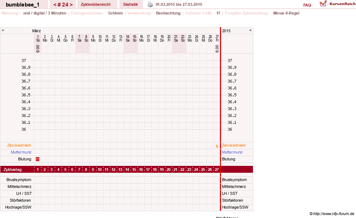Click the left Blutung row label

pyautogui.click(x=25, y=159)
